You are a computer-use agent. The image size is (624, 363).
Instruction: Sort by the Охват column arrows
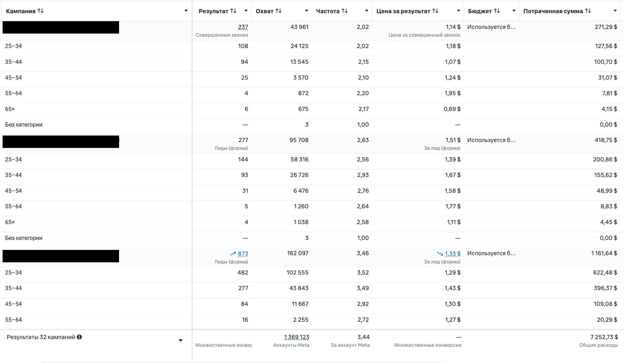(x=278, y=11)
